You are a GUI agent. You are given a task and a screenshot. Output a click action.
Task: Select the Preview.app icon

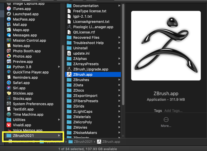click(9, 61)
